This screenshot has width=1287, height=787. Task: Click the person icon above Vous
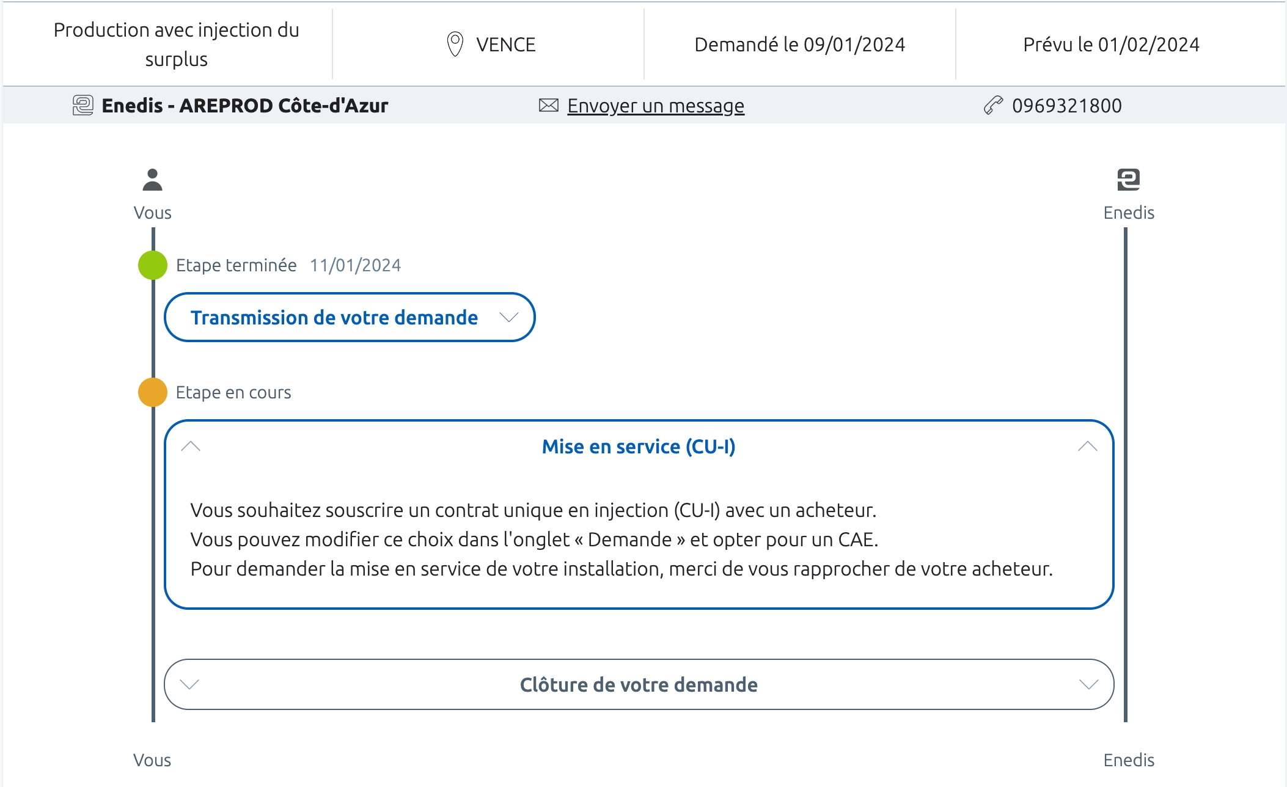[x=152, y=180]
